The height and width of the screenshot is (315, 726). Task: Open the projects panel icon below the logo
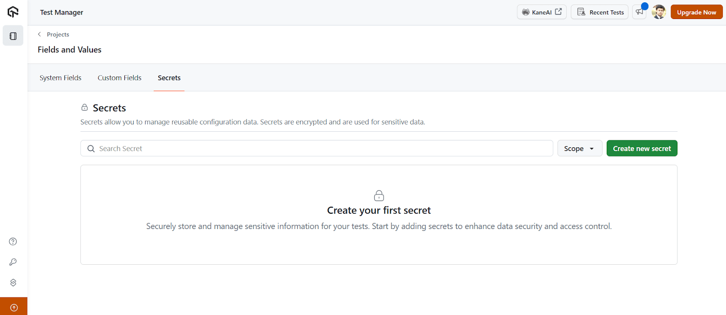13,35
